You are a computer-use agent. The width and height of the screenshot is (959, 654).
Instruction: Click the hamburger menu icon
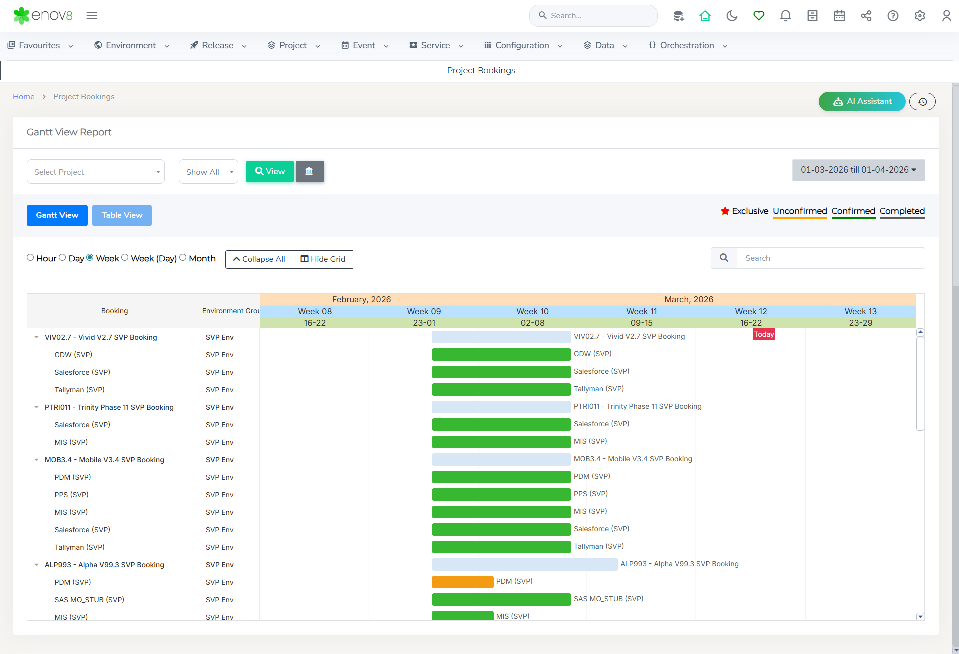tap(92, 16)
